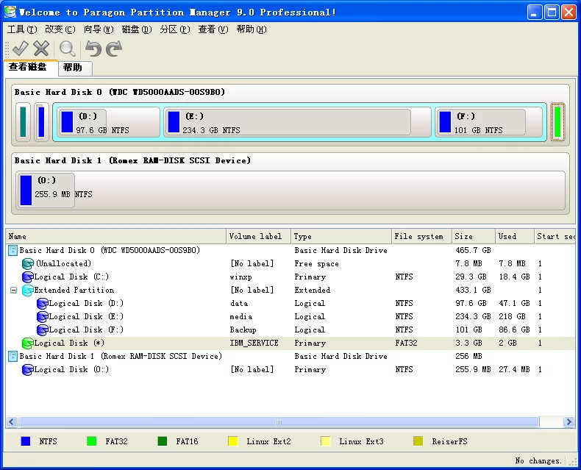The image size is (581, 470).
Task: Select the Logical Disk (C:) row
Action: (x=290, y=277)
